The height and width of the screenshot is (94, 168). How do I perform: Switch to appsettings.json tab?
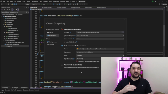coord(101,7)
